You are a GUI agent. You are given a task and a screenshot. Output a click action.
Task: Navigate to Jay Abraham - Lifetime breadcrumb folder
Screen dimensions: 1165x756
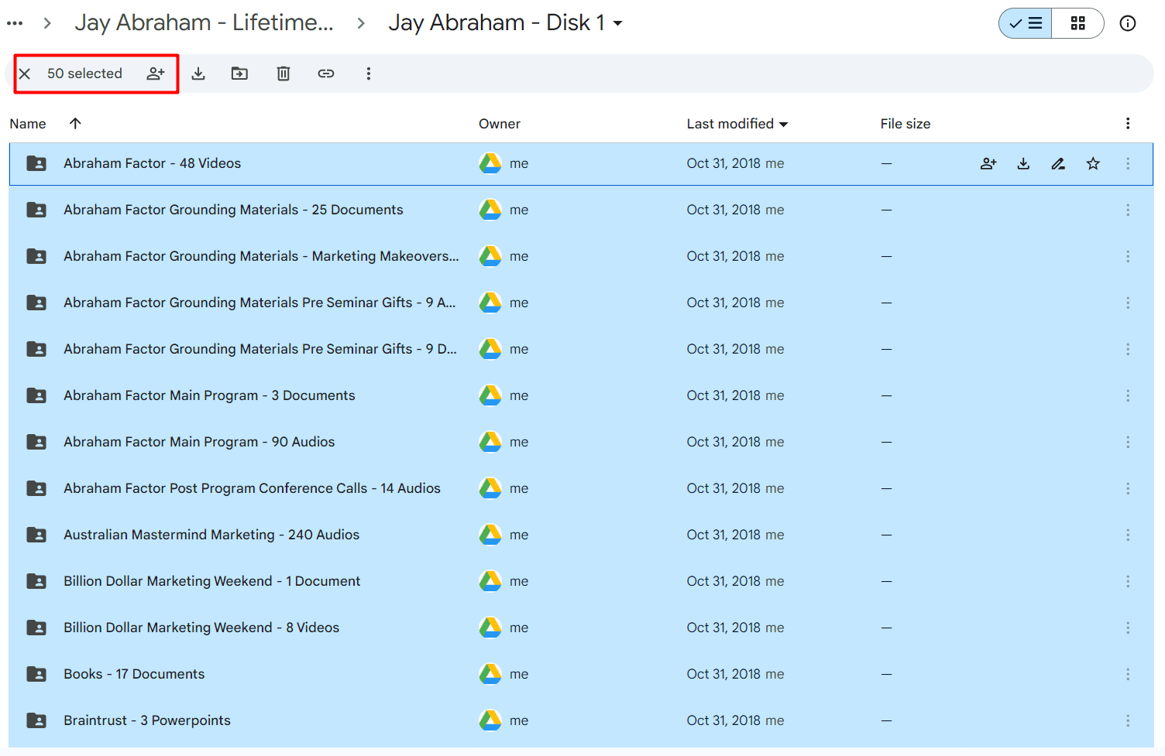pos(204,23)
